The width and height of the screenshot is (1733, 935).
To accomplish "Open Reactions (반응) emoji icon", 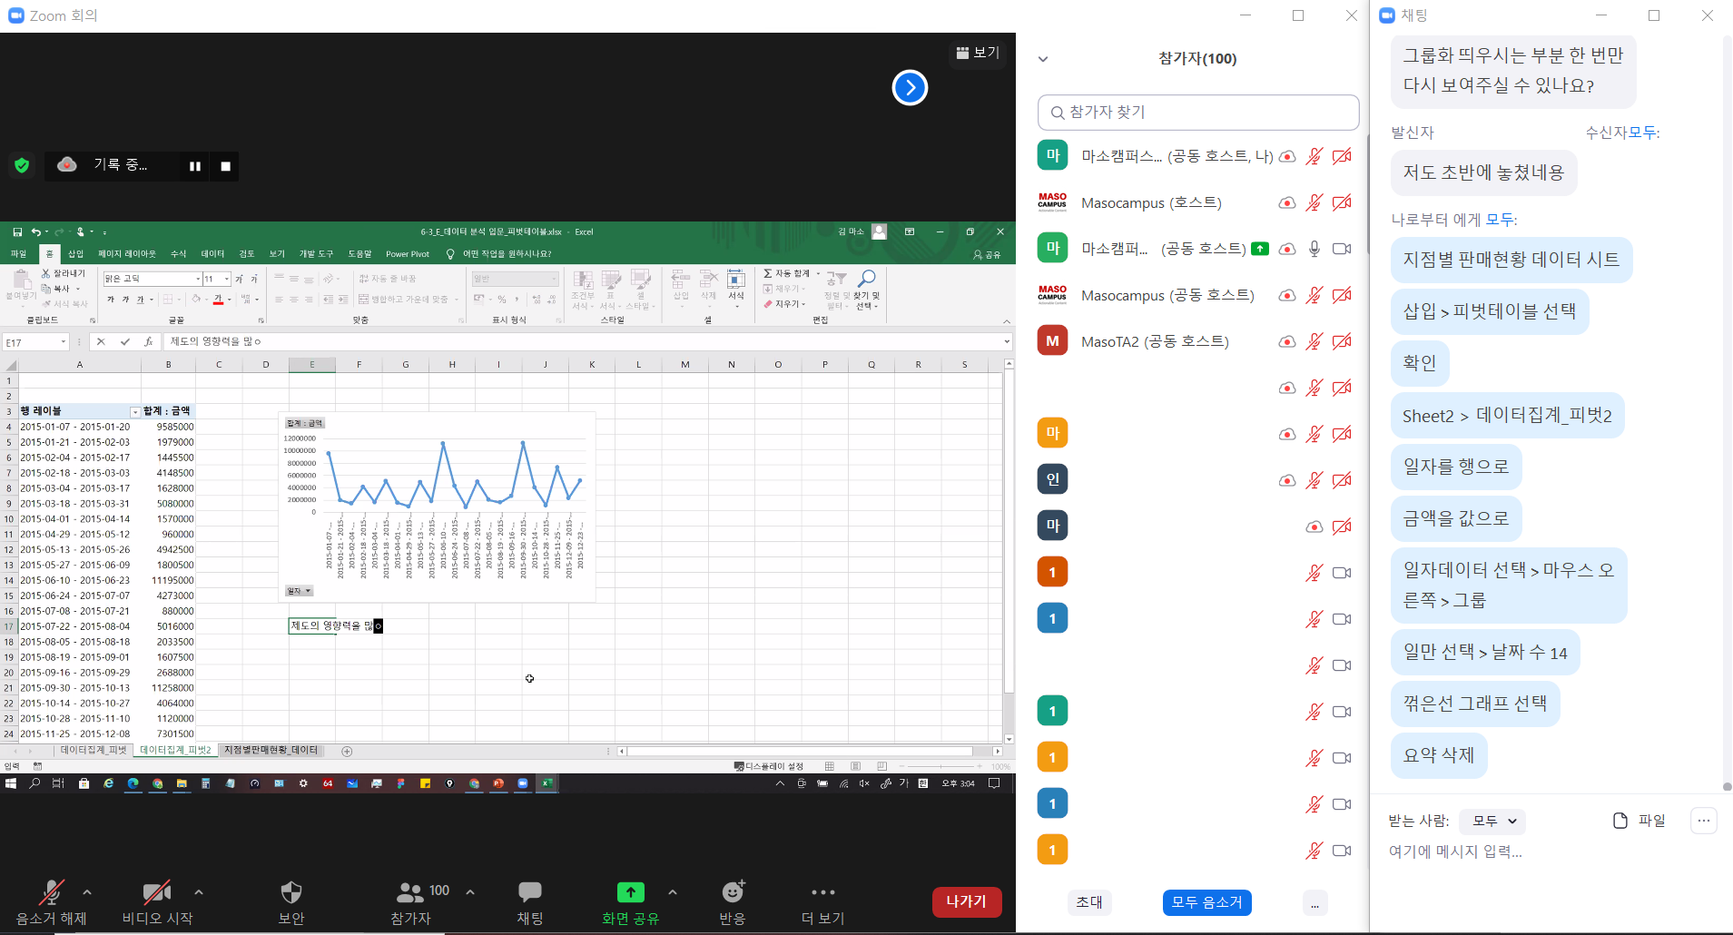I will (x=733, y=892).
